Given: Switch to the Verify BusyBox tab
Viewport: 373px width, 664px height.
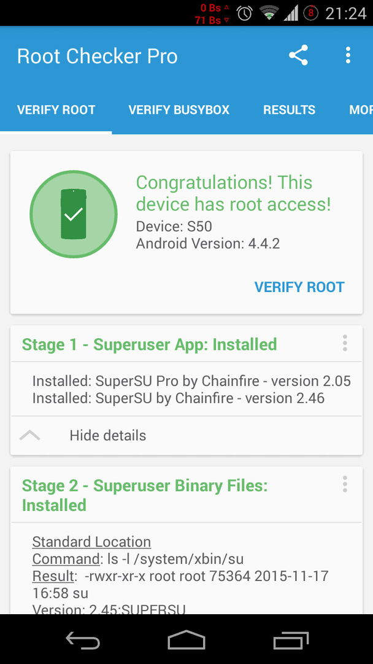Looking at the screenshot, I should click(x=179, y=110).
